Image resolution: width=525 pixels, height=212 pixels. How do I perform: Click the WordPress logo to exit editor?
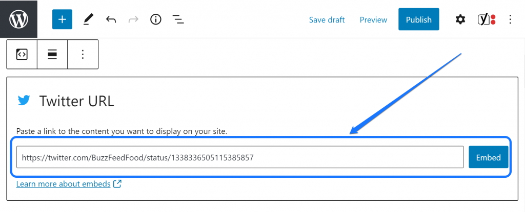pos(18,19)
